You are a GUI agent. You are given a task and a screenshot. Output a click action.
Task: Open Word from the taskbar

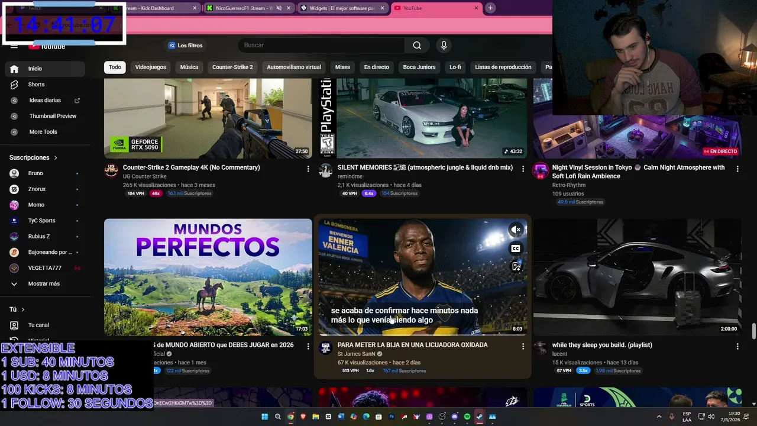coord(341,417)
